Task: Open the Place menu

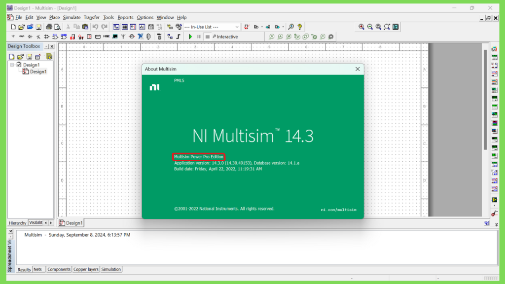Action: 54,17
